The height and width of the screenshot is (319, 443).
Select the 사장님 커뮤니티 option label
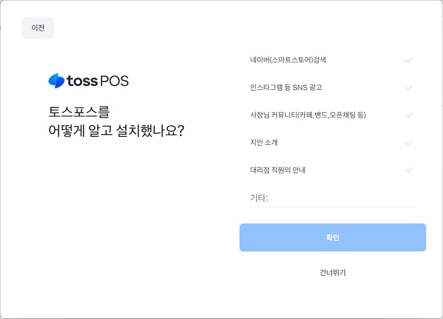click(308, 115)
